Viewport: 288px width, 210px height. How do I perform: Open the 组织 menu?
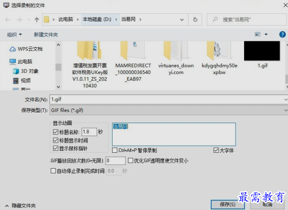14,35
